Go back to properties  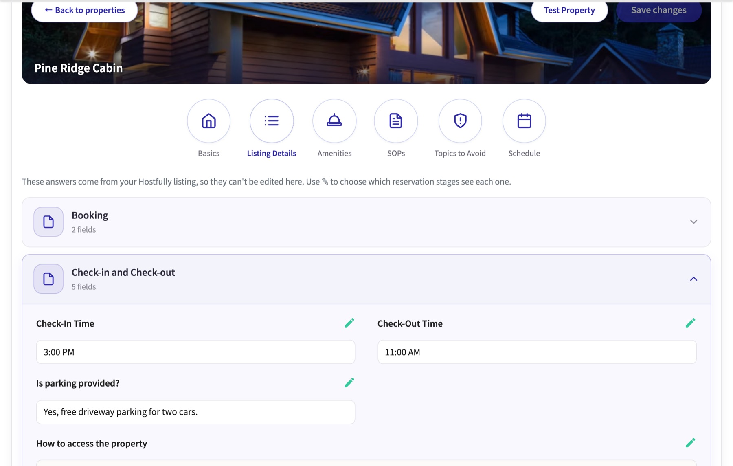click(85, 10)
